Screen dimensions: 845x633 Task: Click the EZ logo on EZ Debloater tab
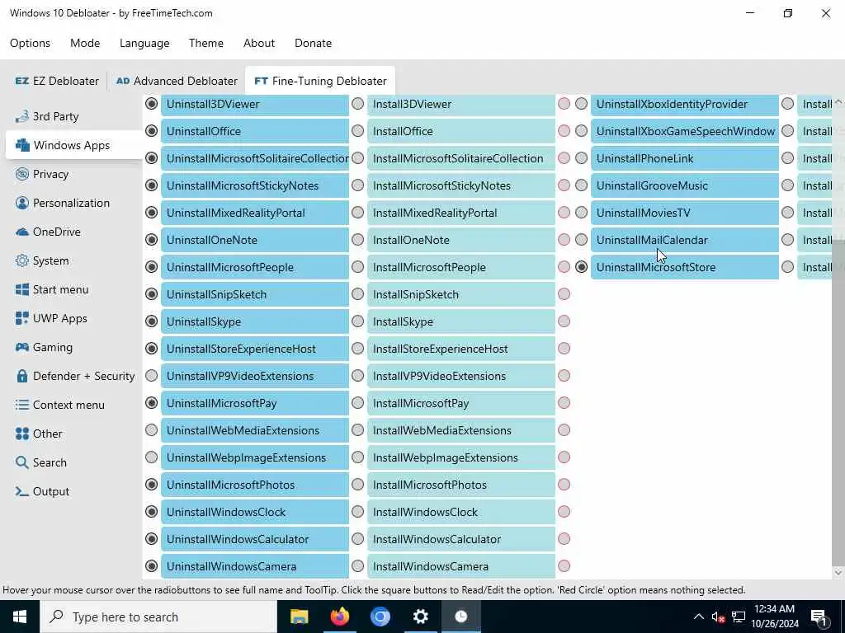pyautogui.click(x=22, y=81)
